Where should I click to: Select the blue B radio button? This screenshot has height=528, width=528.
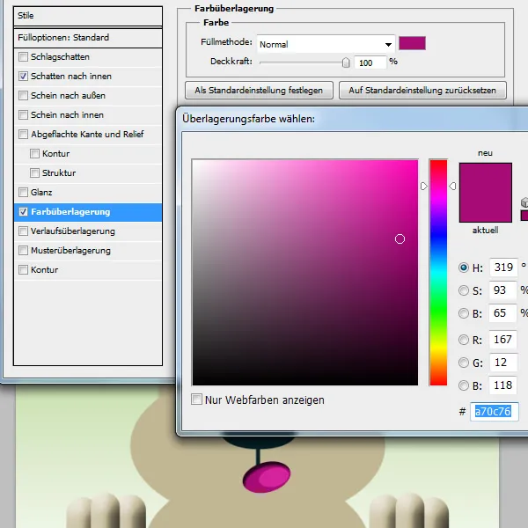(x=464, y=385)
